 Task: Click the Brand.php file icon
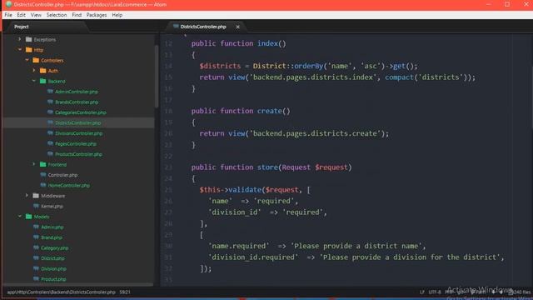click(36, 237)
